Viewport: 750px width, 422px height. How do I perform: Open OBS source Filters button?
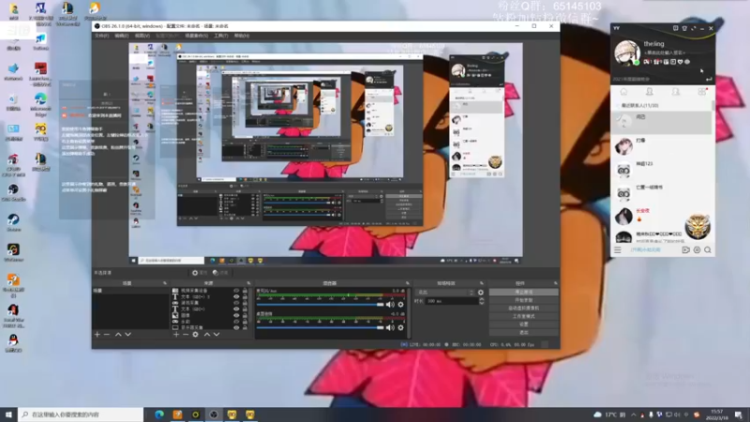coord(220,273)
